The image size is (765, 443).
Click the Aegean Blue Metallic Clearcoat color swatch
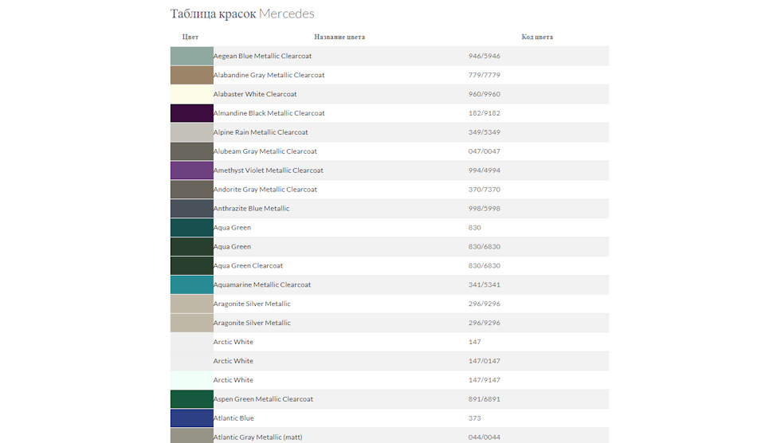point(192,56)
